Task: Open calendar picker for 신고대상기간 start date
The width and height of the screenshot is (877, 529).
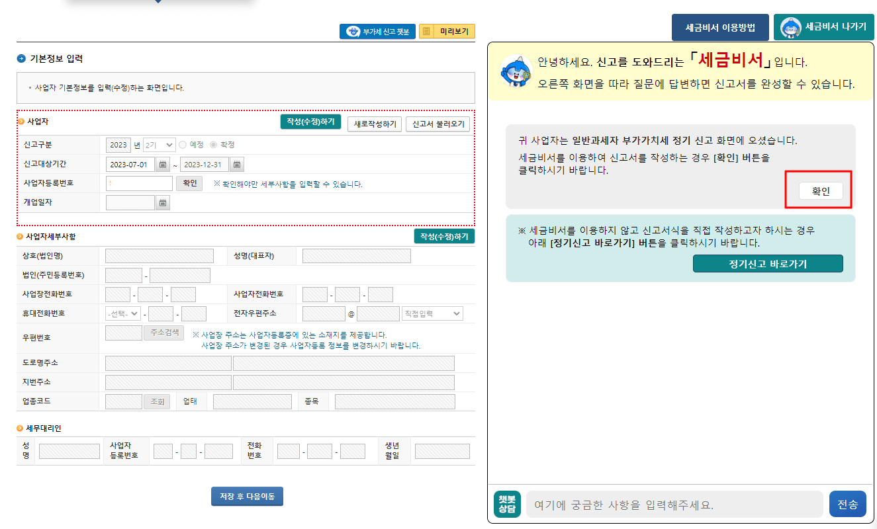Action: pos(163,164)
